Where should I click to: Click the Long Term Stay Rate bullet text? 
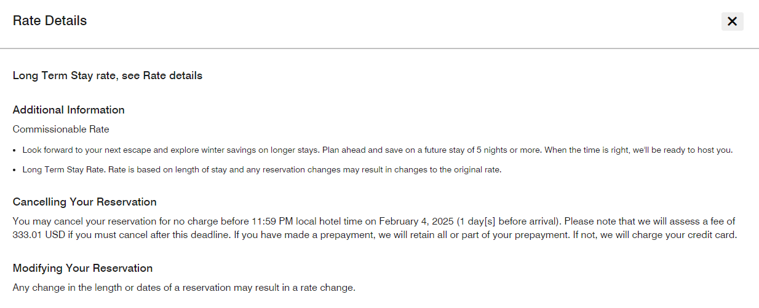(261, 169)
